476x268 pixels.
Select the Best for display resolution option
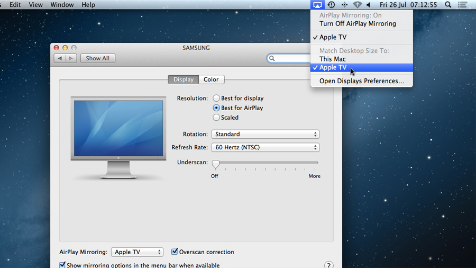(216, 98)
